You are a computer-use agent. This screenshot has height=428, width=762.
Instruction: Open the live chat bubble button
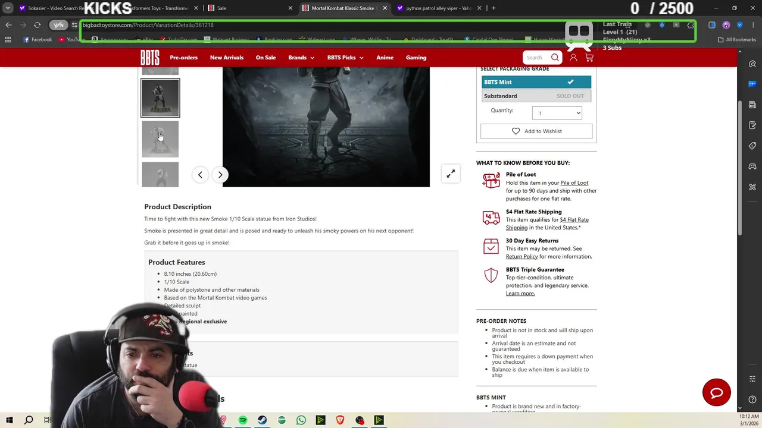point(716,392)
